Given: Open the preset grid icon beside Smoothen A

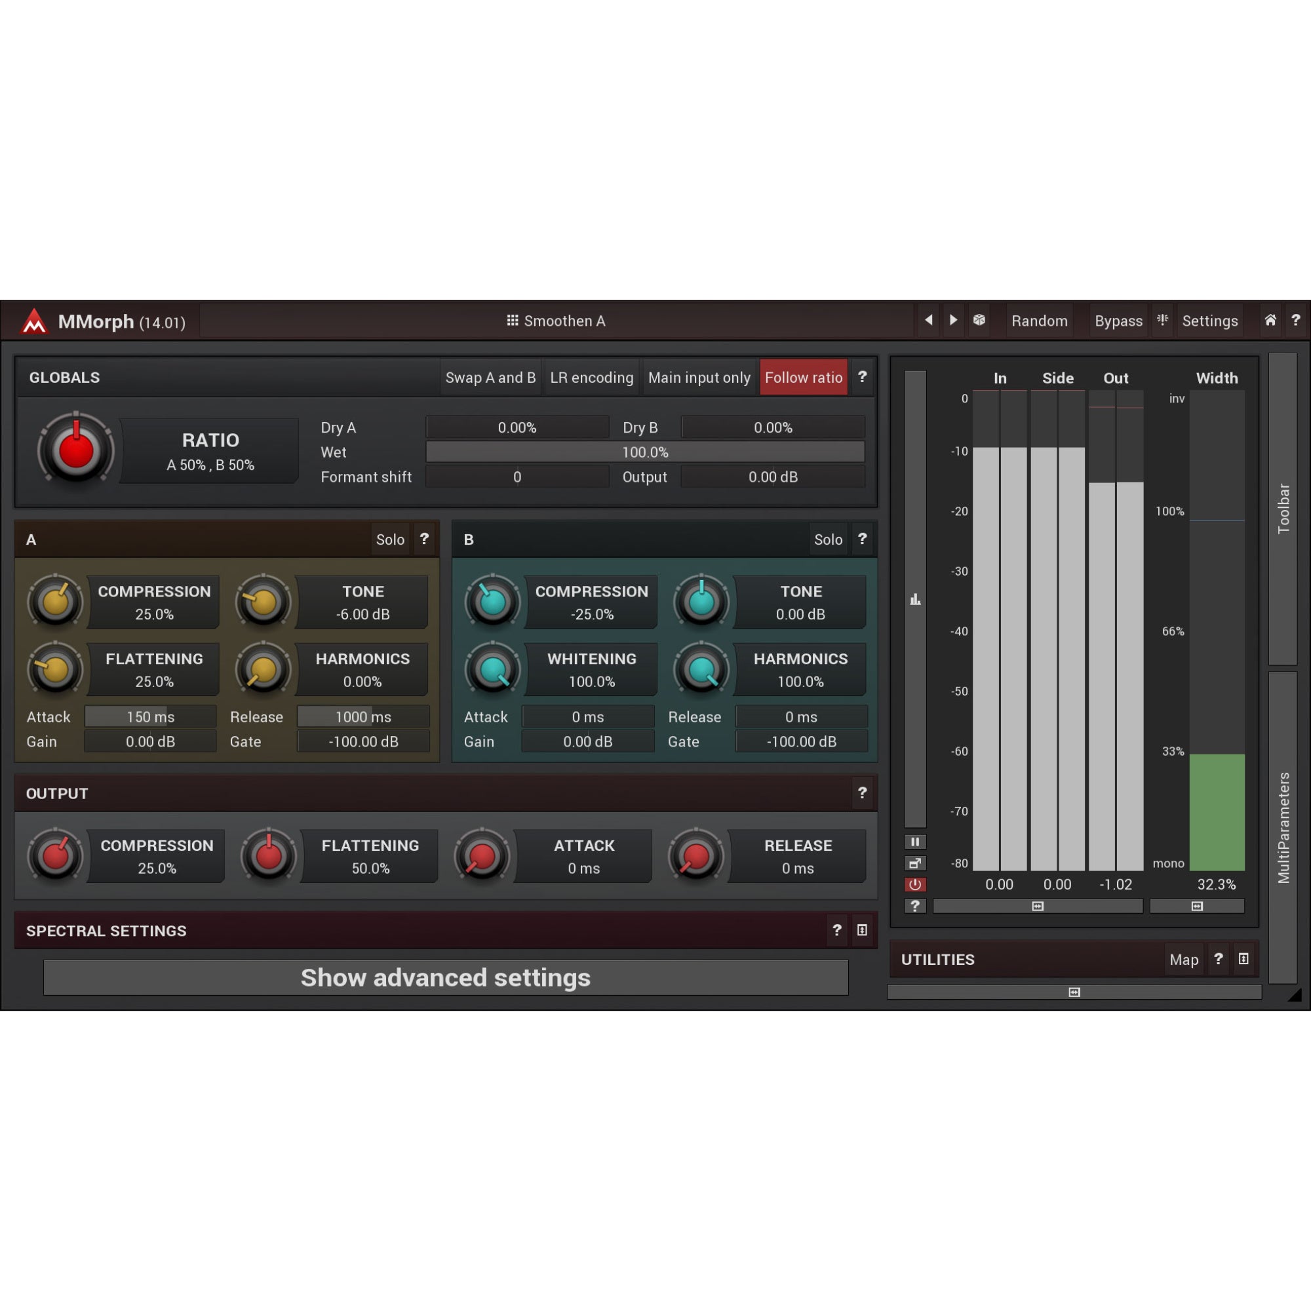Looking at the screenshot, I should pos(513,321).
